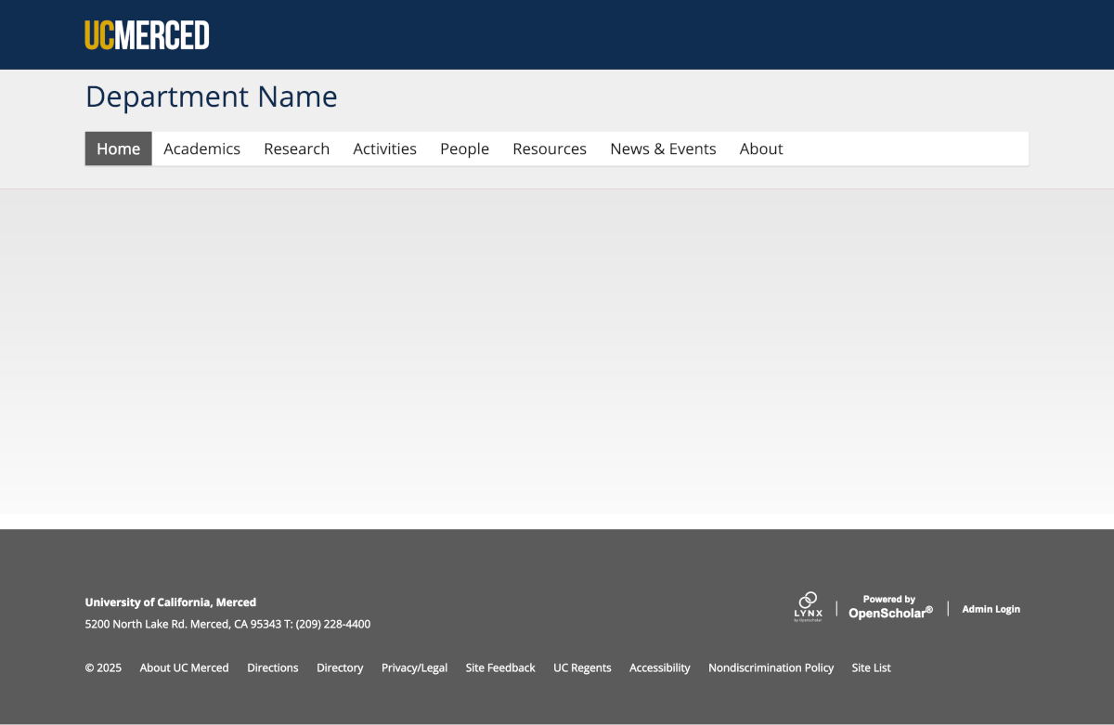This screenshot has width=1114, height=725.
Task: Click the University of California, Merced text
Action: point(171,602)
